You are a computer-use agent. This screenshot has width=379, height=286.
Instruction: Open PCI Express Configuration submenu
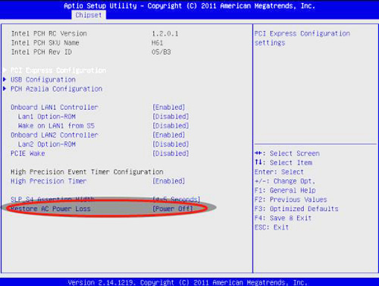pyautogui.click(x=58, y=71)
